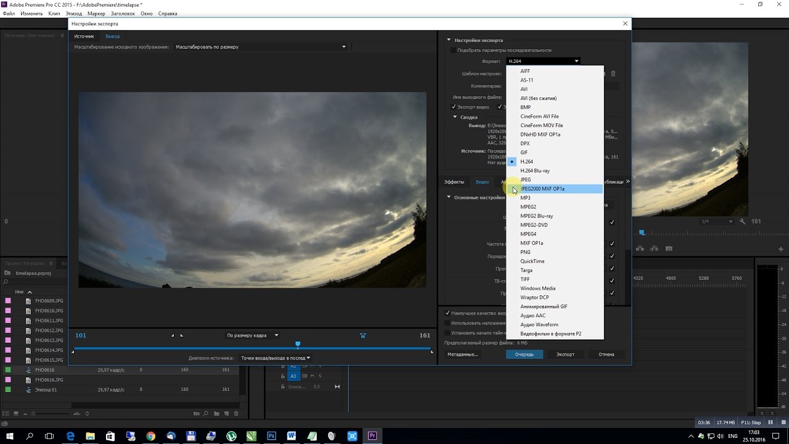Click the delete trash icon in project panel
This screenshot has width=789, height=444.
[236, 413]
